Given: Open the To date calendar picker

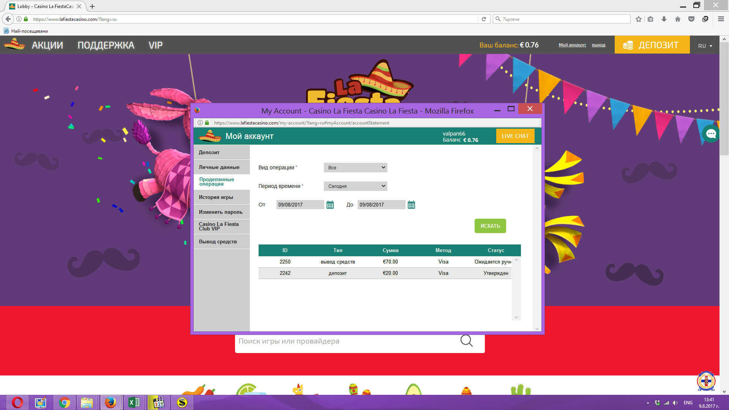Looking at the screenshot, I should point(411,205).
